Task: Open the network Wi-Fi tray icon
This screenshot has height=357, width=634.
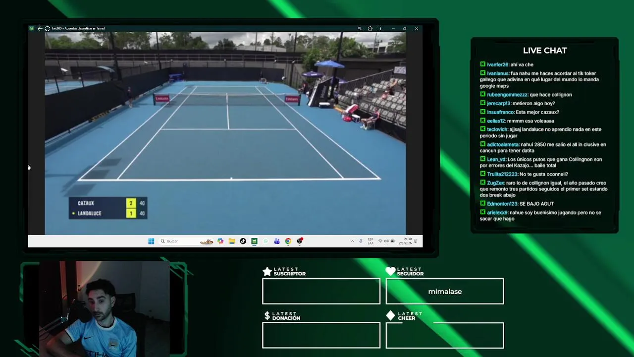Action: [380, 241]
